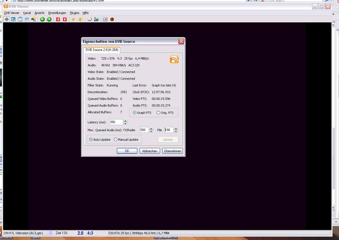Click the Abbrechen button
This screenshot has width=339, height=240.
coord(150,151)
